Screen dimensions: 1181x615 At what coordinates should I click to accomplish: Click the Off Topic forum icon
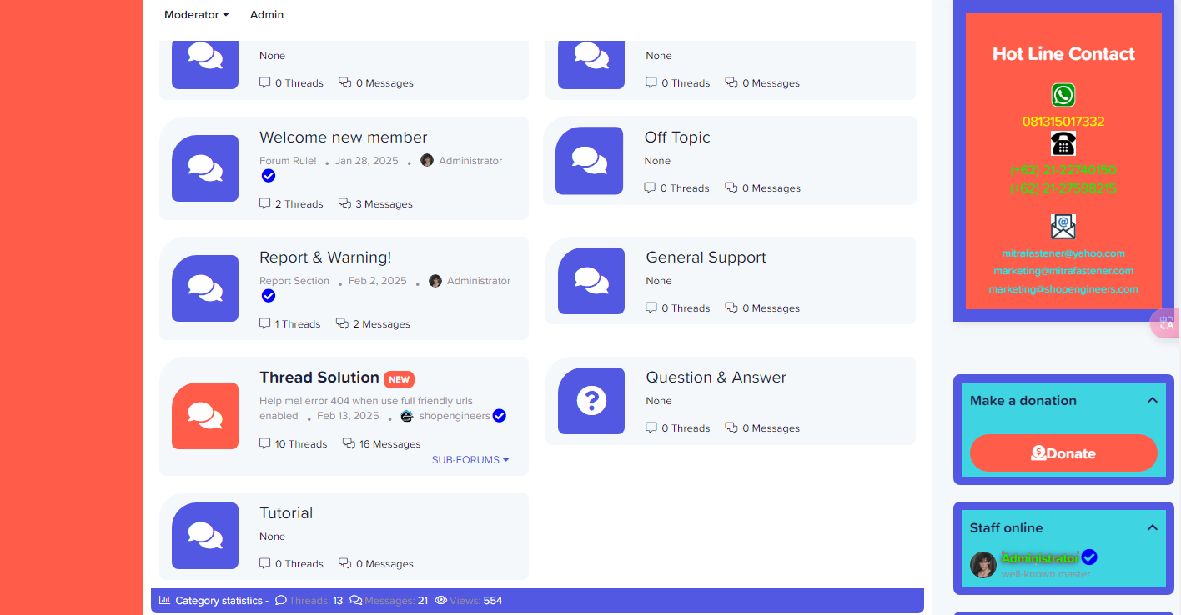pyautogui.click(x=589, y=161)
